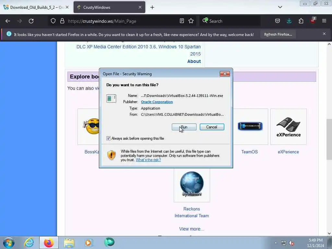Click the scrollbar down arrow

pyautogui.click(x=329, y=233)
